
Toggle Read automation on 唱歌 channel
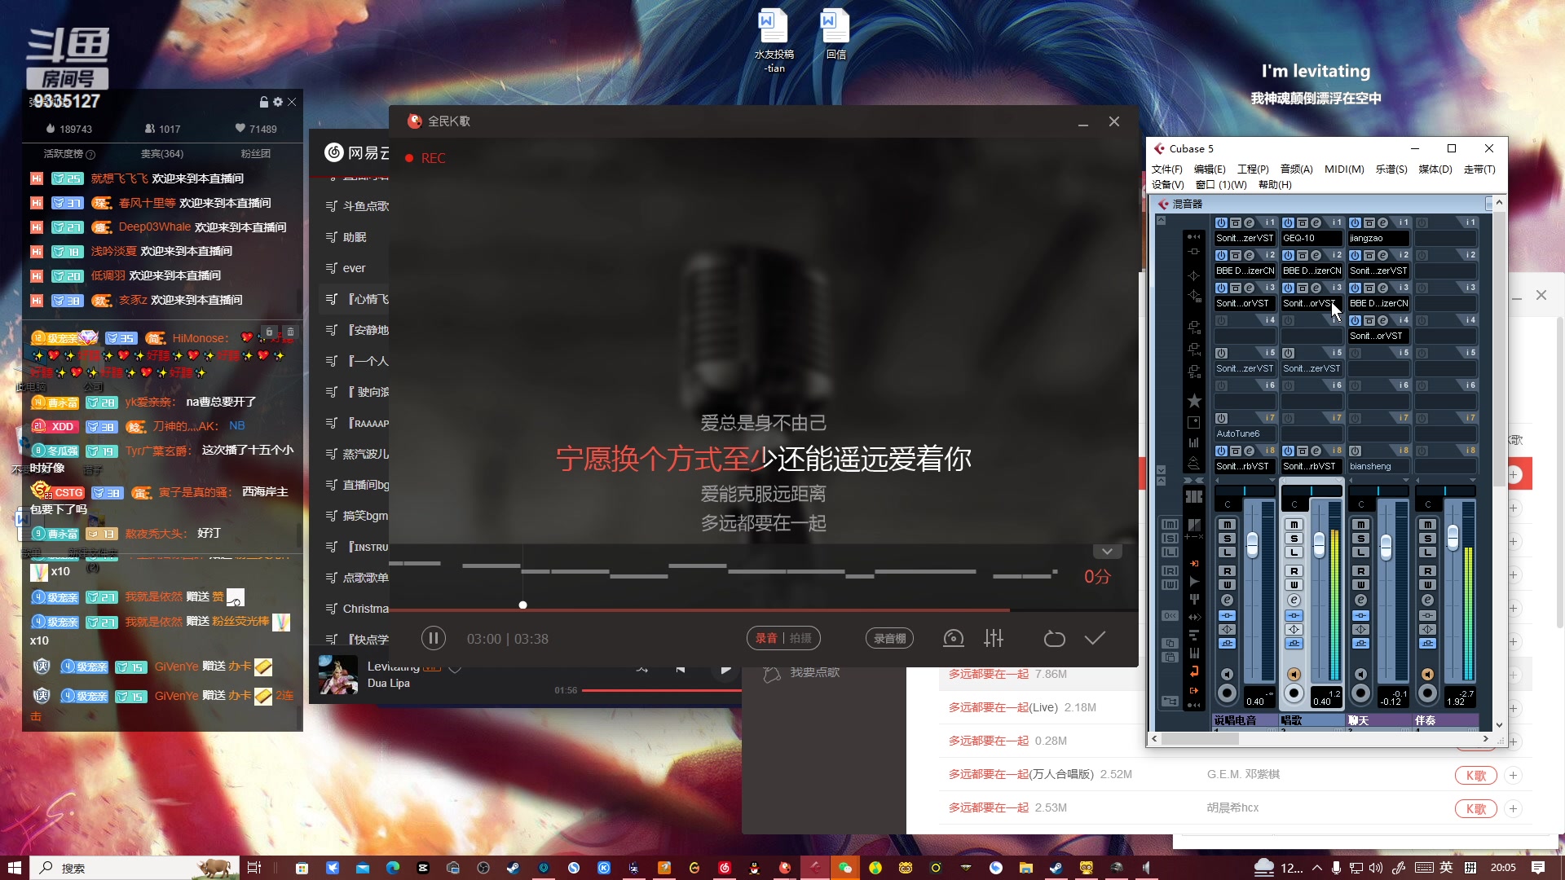pyautogui.click(x=1294, y=571)
